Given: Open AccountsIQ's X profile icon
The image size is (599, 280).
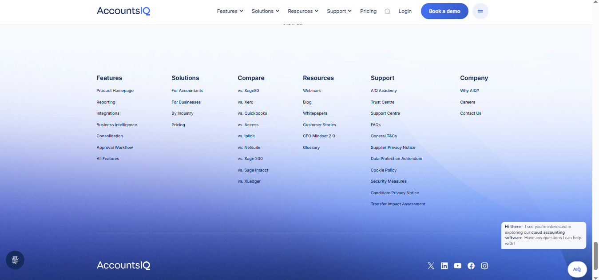Looking at the screenshot, I should pos(431,265).
